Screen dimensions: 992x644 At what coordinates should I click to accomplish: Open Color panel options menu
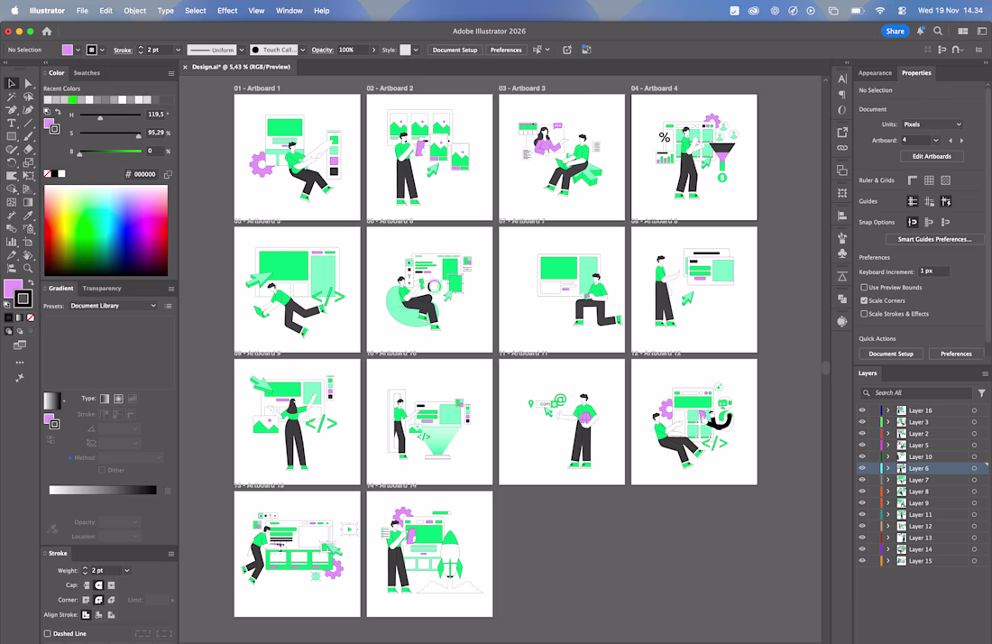[x=170, y=73]
